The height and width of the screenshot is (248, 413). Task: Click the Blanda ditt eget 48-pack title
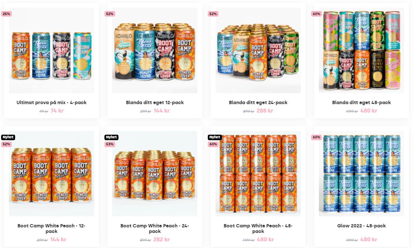click(361, 102)
